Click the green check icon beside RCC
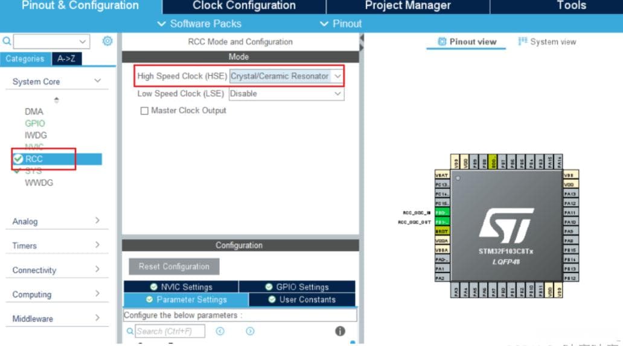The height and width of the screenshot is (346, 623). pos(18,159)
